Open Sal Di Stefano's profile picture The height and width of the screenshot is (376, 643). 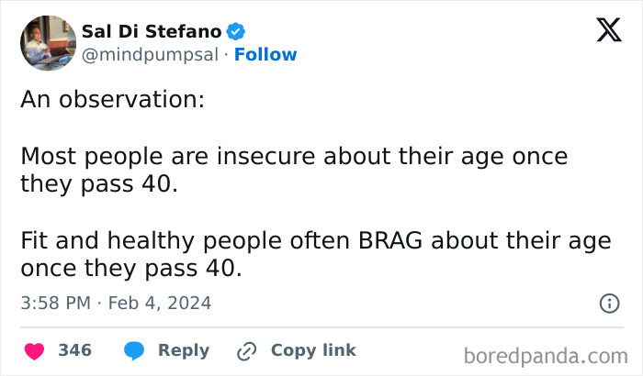coord(49,43)
